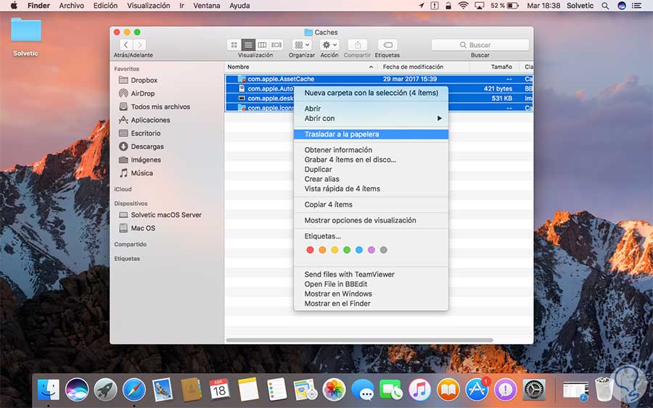653x408 pixels.
Task: Open the Trash in the Dock
Action: tap(604, 389)
